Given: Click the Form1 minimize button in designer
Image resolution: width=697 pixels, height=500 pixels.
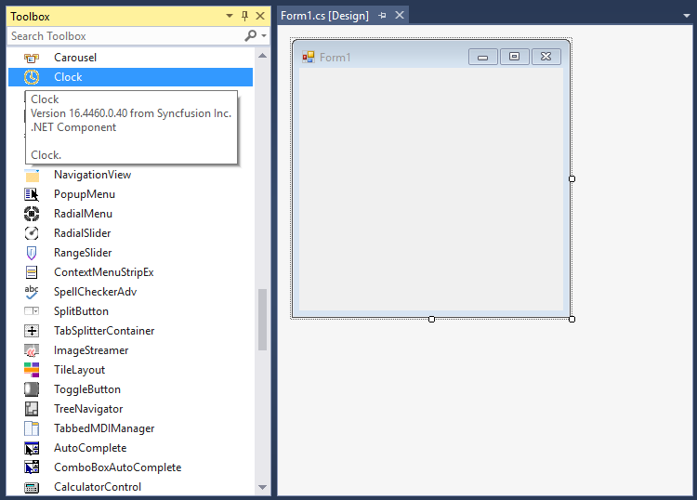Looking at the screenshot, I should tap(482, 57).
